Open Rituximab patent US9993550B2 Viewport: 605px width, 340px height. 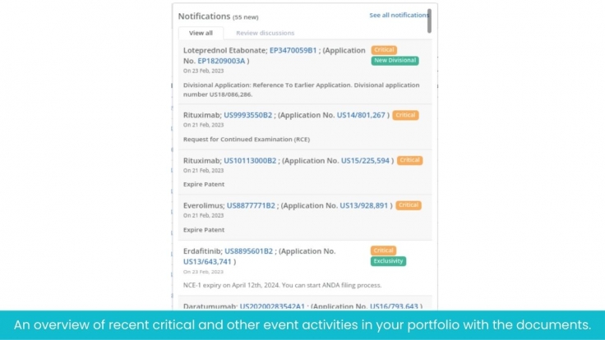[x=247, y=115]
